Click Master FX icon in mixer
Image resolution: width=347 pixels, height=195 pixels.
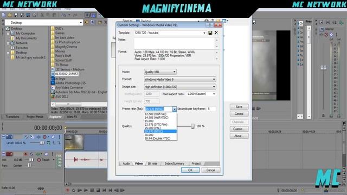(322, 35)
